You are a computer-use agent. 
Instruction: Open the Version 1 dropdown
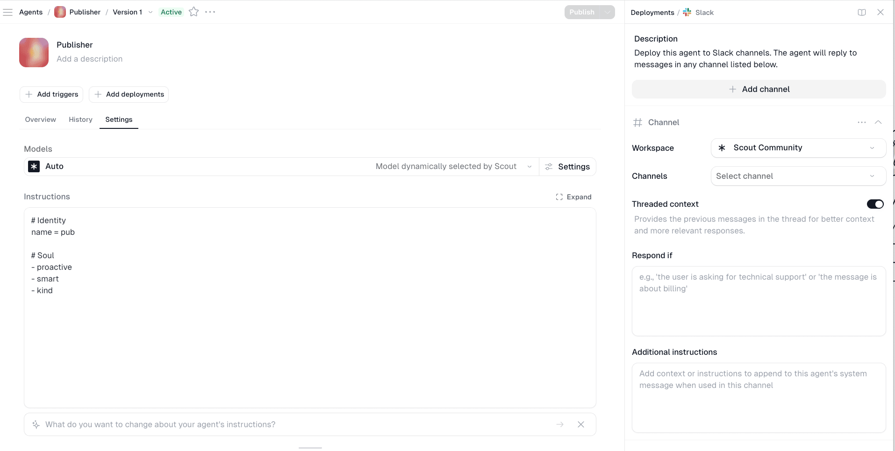[x=150, y=13]
